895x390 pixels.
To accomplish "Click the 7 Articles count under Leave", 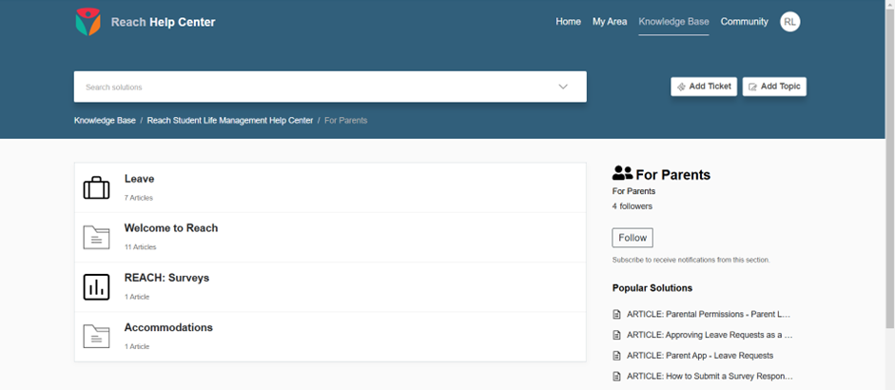I will tap(139, 198).
